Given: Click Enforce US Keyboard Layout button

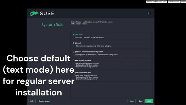Looking at the screenshot, I should coord(157,2).
